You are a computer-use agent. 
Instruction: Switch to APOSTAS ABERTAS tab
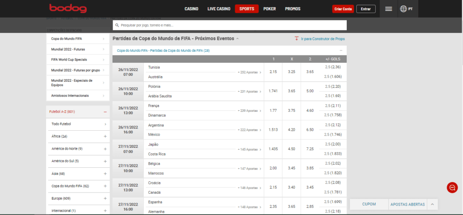[407, 204]
